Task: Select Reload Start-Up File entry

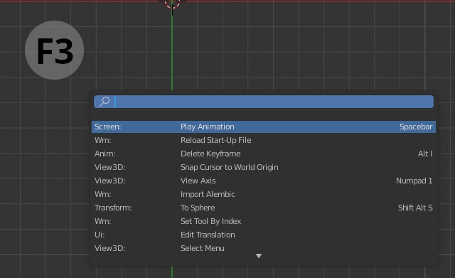Action: (264, 140)
